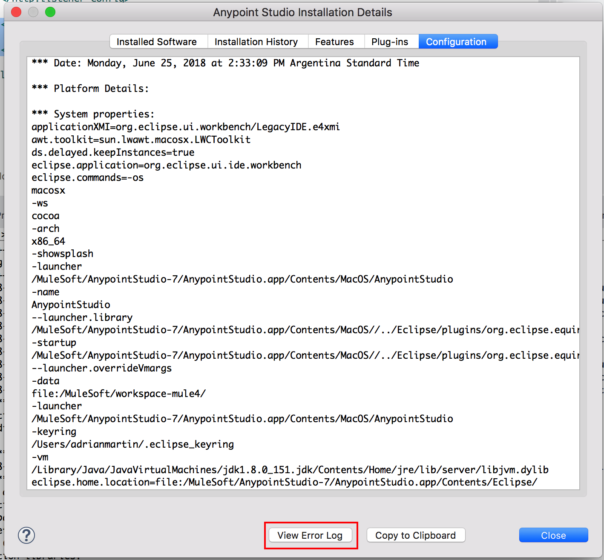604x560 pixels.
Task: Click the active Configuration tab
Action: [x=457, y=41]
